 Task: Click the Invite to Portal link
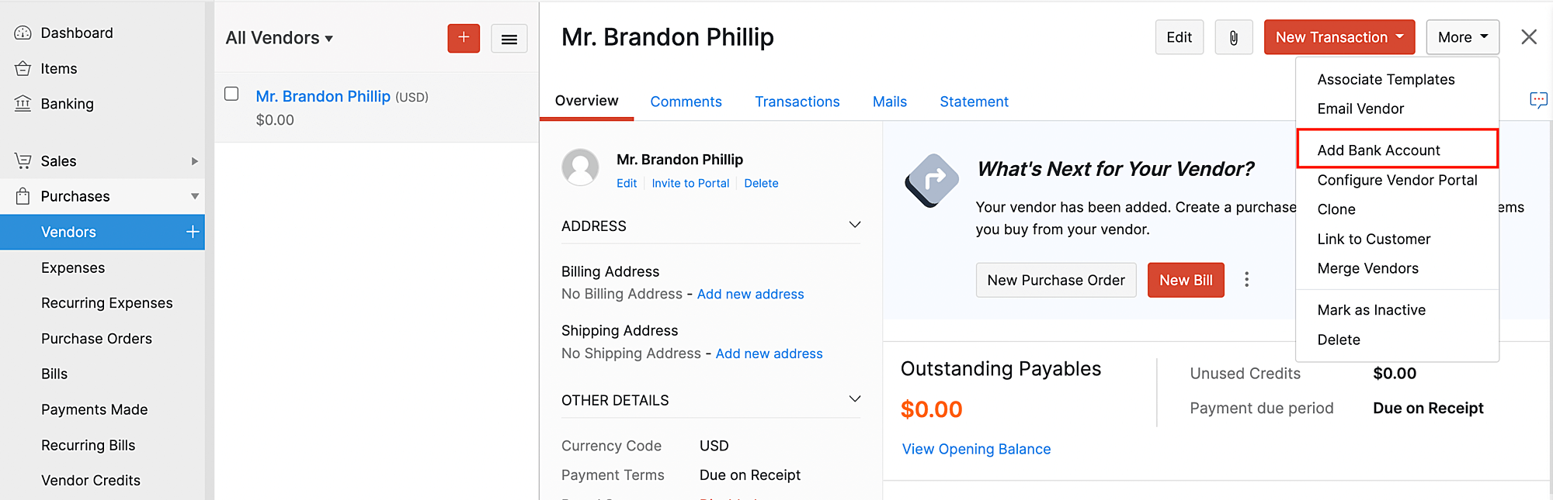tap(690, 184)
